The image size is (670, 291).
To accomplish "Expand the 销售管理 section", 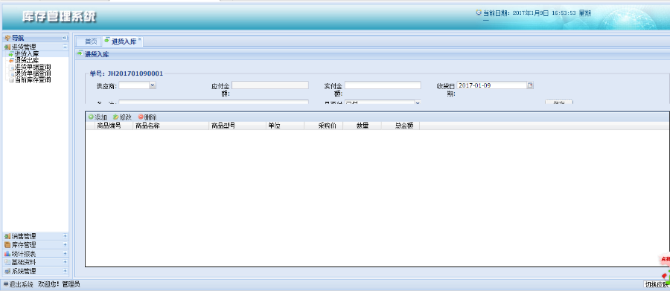I will click(x=65, y=236).
